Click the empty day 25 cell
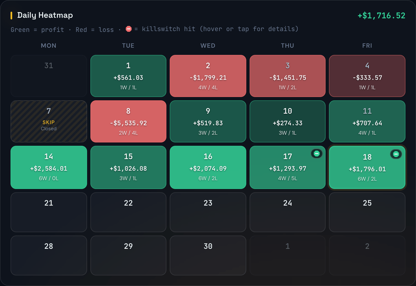Viewport: 416px width, 286px height. pyautogui.click(x=367, y=212)
